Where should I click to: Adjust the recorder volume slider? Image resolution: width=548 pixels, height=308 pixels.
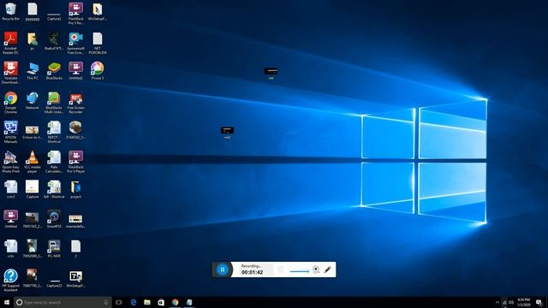(x=299, y=271)
